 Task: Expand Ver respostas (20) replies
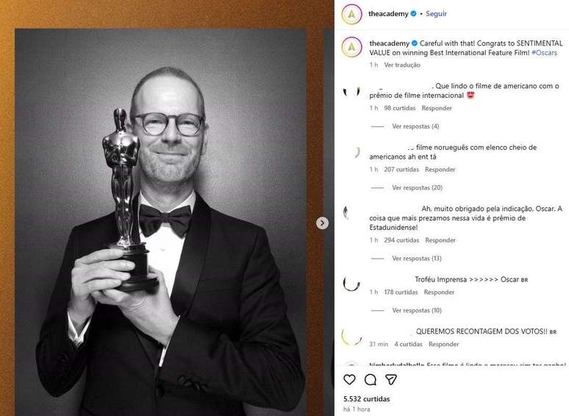coord(418,187)
